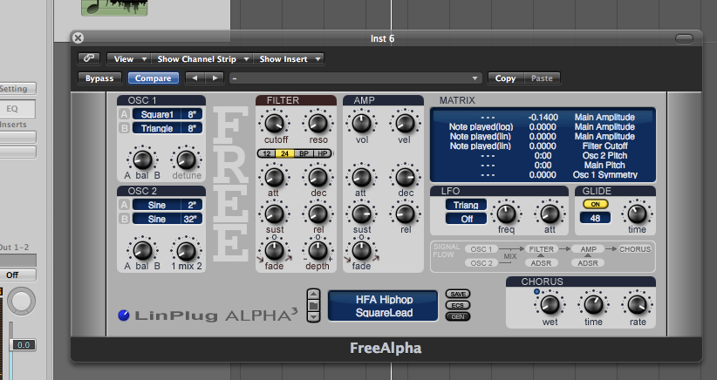Toggle the Compare button
717x380 pixels.
click(x=154, y=78)
